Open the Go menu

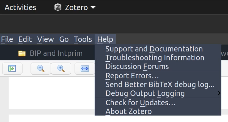tap(64, 39)
